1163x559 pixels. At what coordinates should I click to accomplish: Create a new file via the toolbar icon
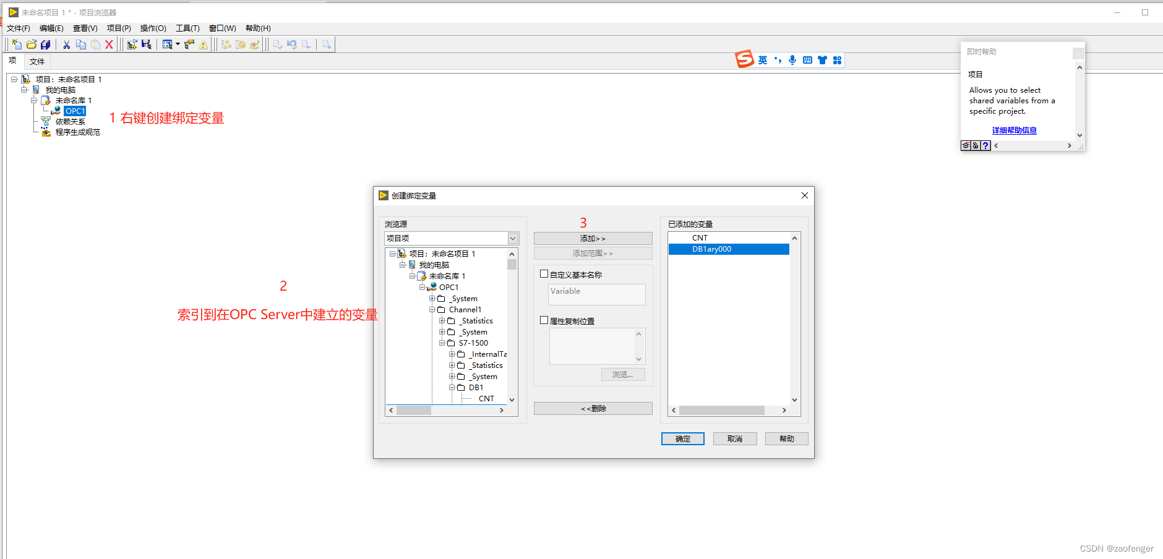15,44
